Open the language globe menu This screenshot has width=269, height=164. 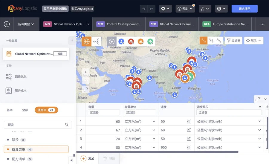click(221, 9)
